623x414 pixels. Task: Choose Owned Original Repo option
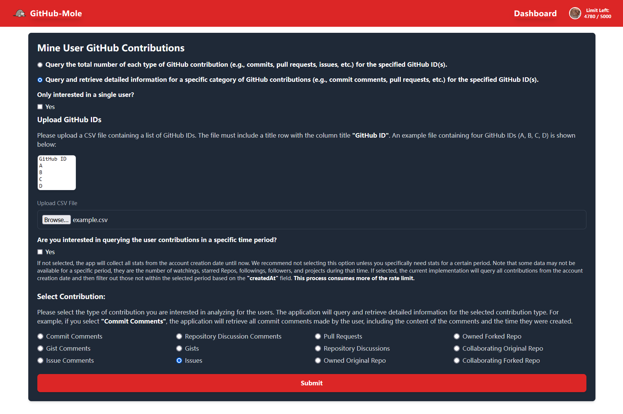(x=318, y=360)
